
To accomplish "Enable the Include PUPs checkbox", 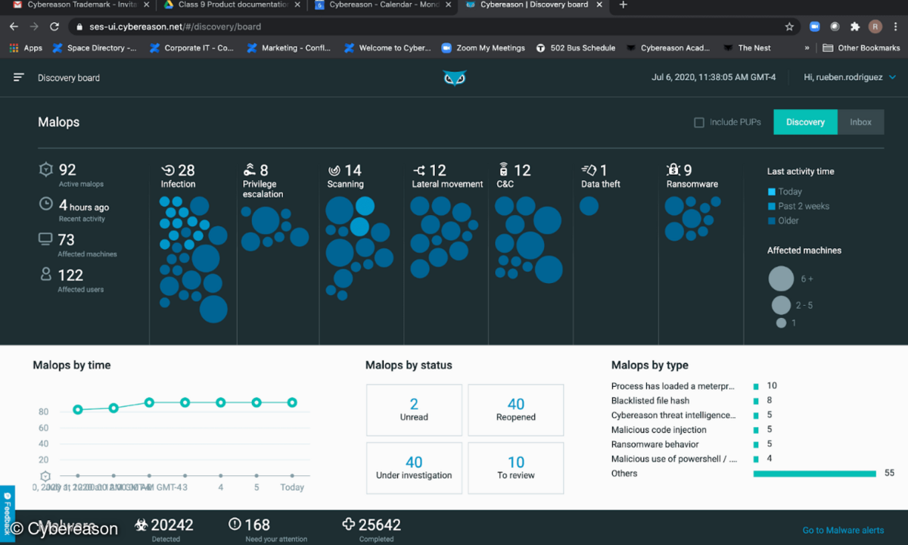I will point(699,122).
